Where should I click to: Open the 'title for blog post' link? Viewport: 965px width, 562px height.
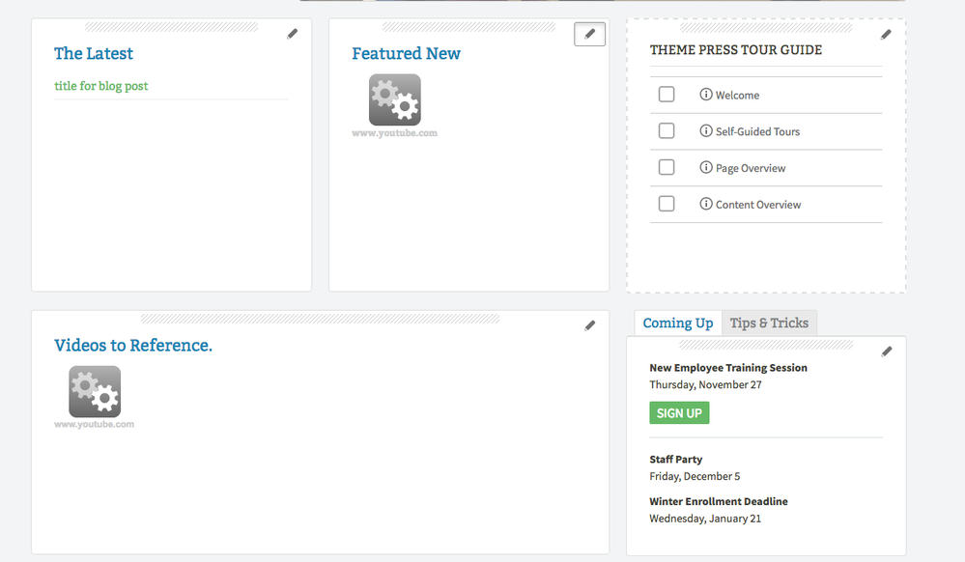pos(100,86)
